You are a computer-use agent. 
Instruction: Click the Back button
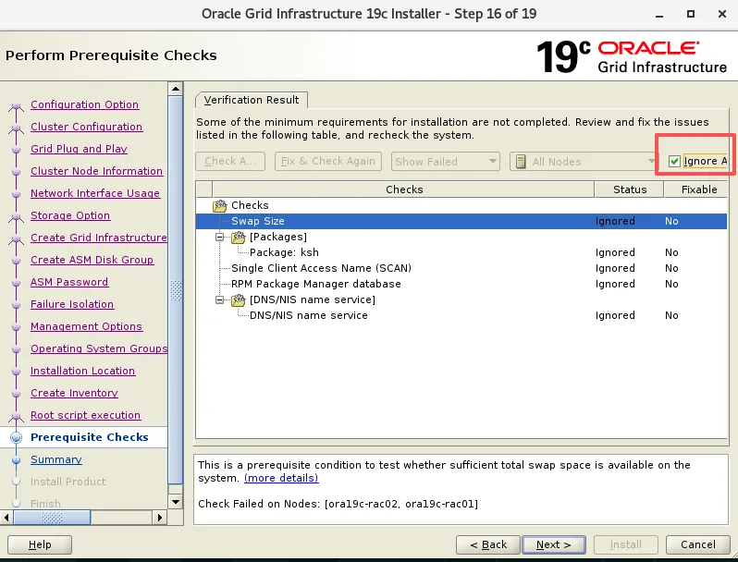click(x=488, y=544)
